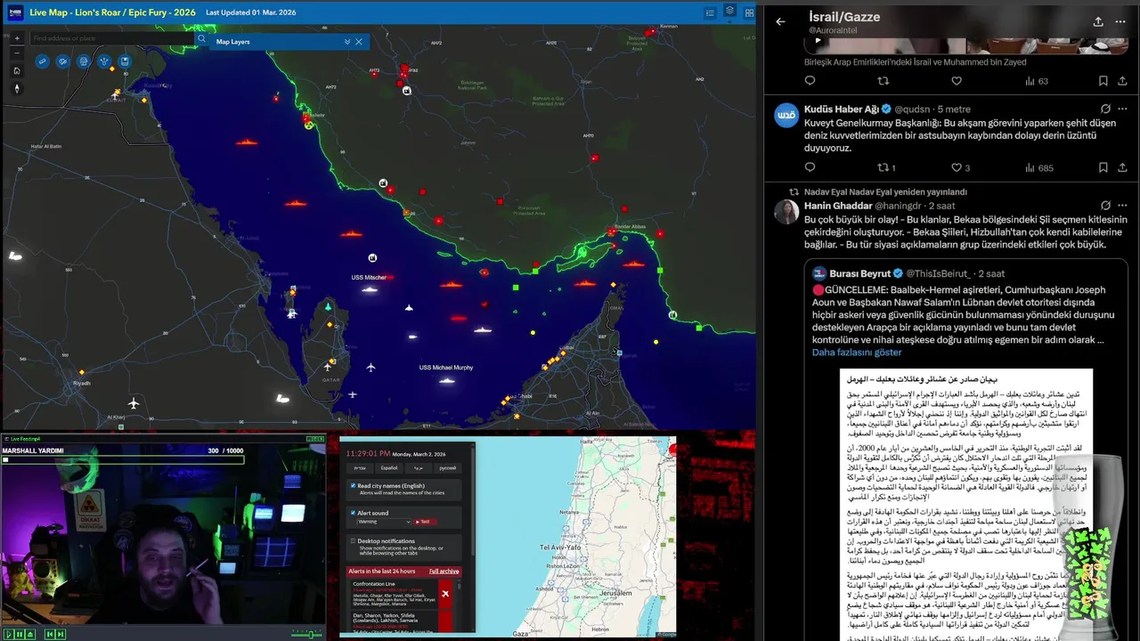Image resolution: width=1140 pixels, height=641 pixels.
Task: Switch alerts panel to Hebrew language
Action: click(x=360, y=468)
